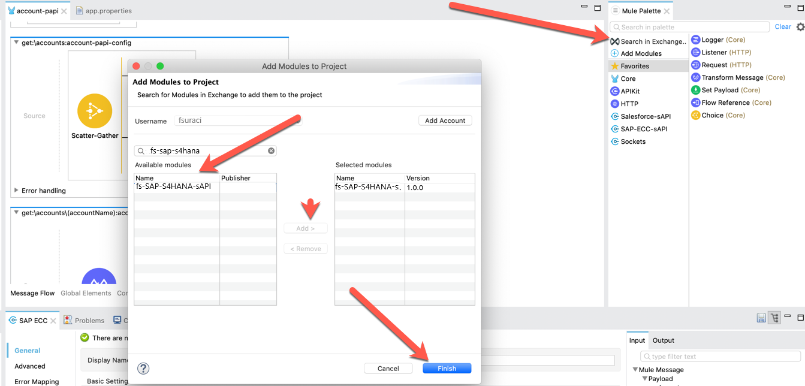Click the Username field showing fsuraci
This screenshot has height=386, width=805.
[x=238, y=120]
